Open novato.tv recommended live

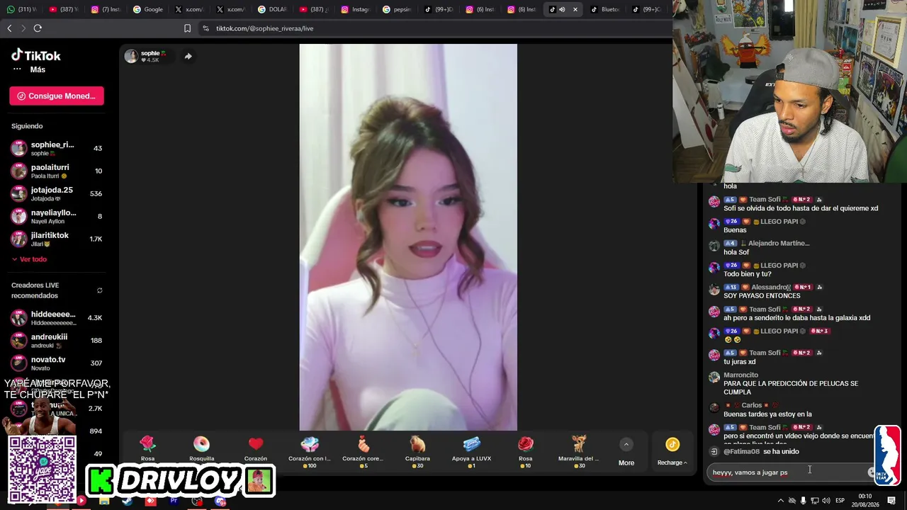(57, 363)
